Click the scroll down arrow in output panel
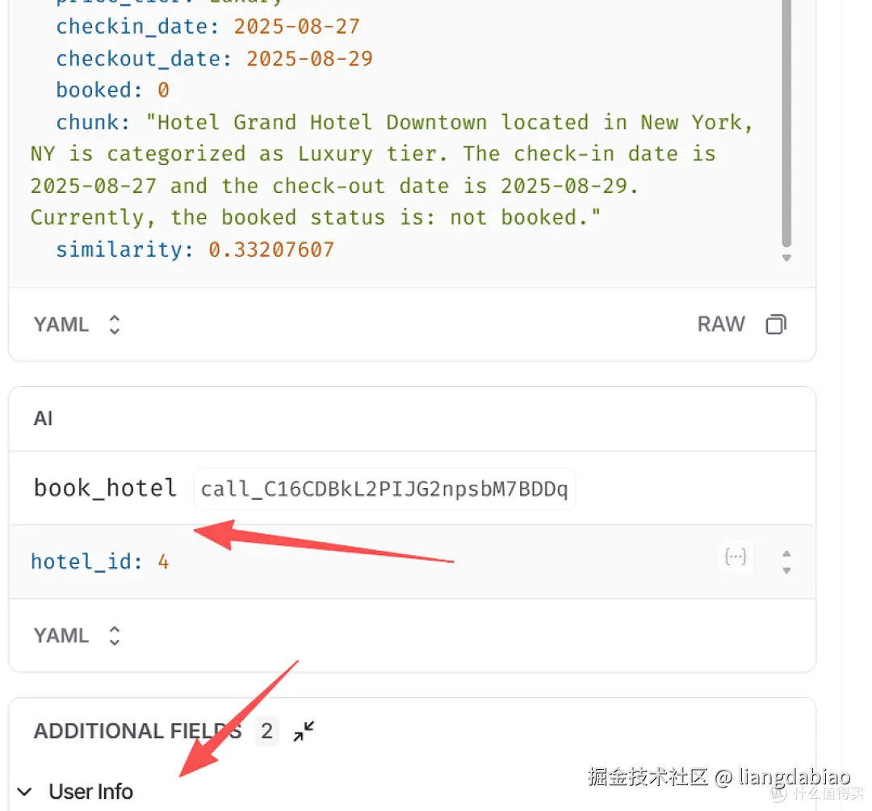This screenshot has height=811, width=872. [x=786, y=258]
